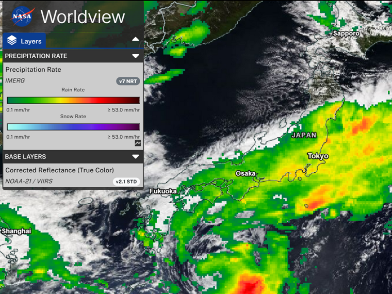Open the Worldview title link
Screen dimensions: 392x294
(x=83, y=17)
